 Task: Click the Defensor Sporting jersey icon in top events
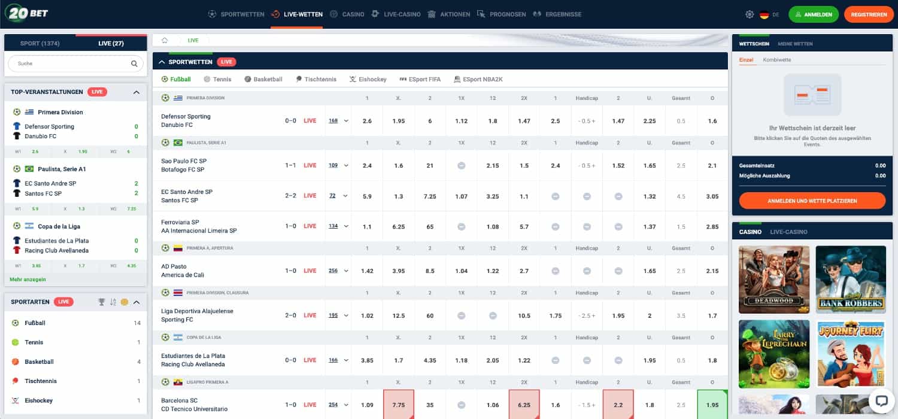coord(17,126)
